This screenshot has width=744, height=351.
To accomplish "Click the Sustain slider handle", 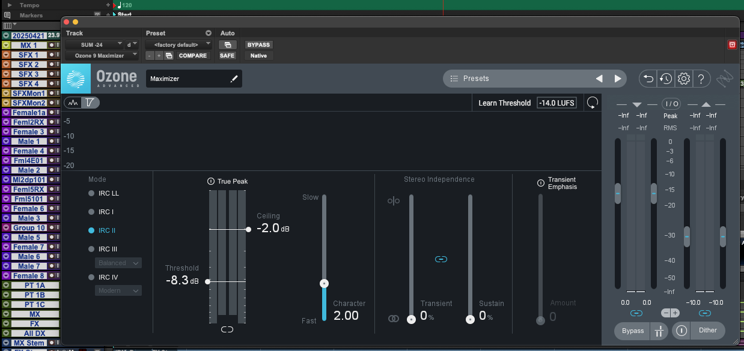I will (471, 320).
